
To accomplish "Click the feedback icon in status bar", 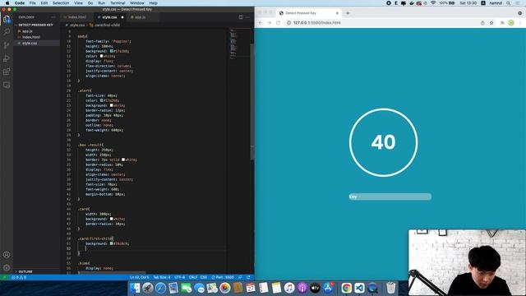I will pyautogui.click(x=240, y=278).
